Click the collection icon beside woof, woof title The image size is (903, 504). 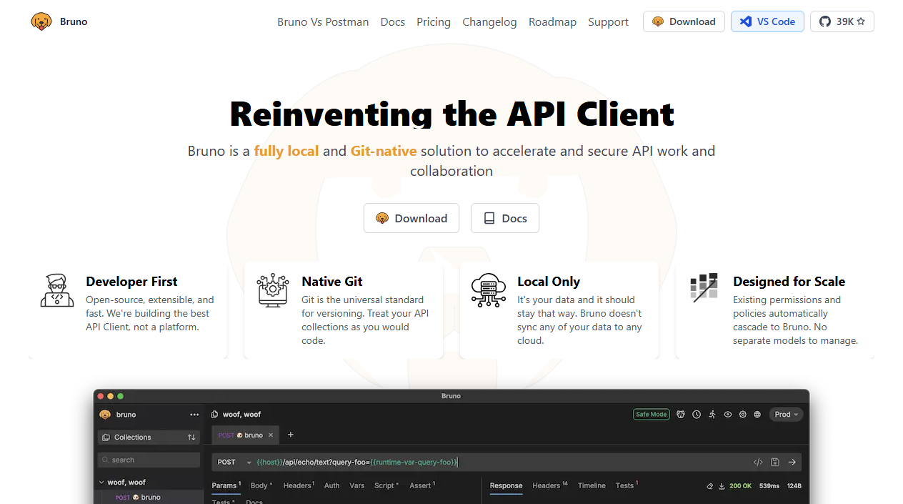(x=214, y=415)
